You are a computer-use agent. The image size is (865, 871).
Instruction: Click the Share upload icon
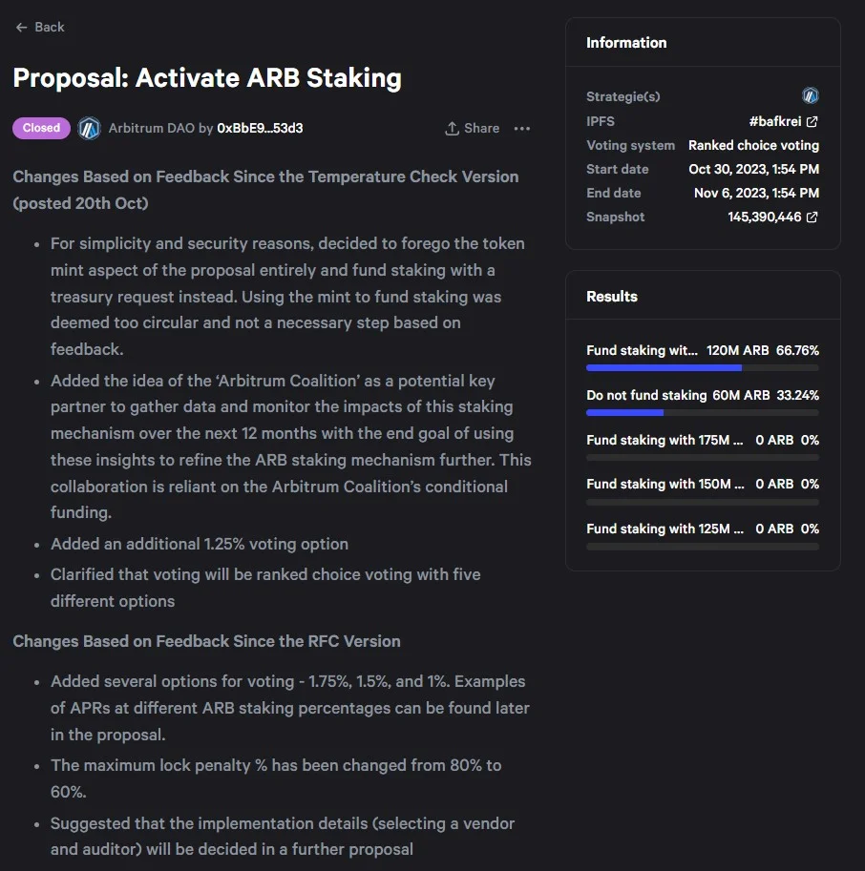[453, 128]
